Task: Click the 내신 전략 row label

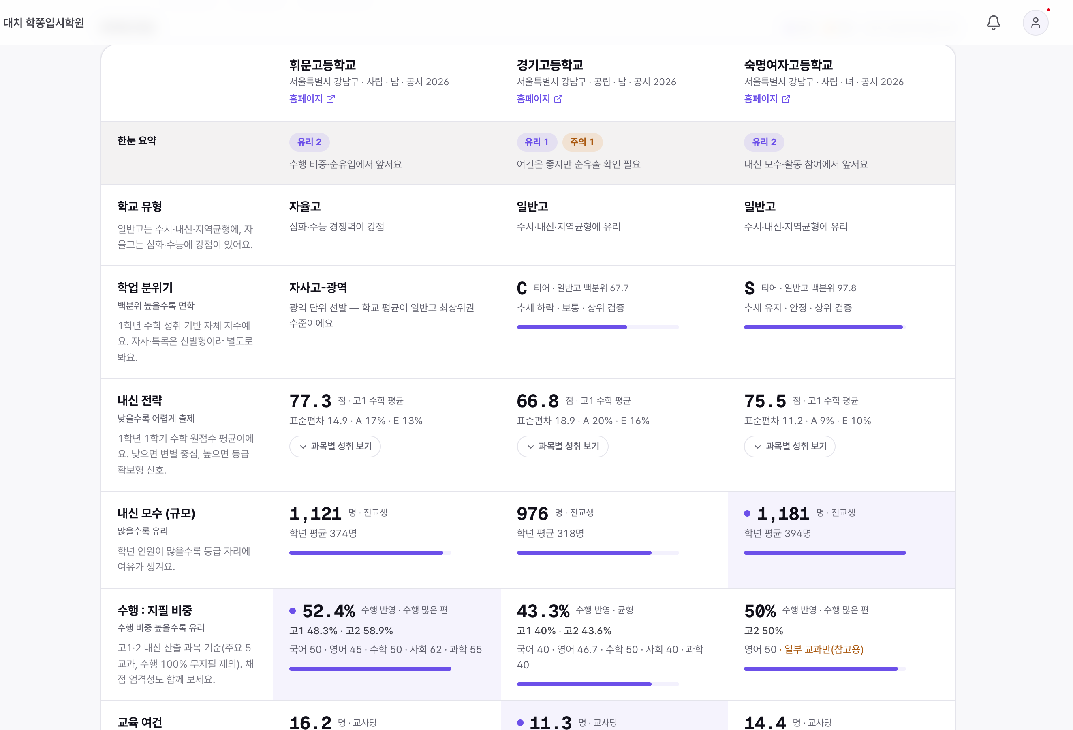Action: [140, 400]
